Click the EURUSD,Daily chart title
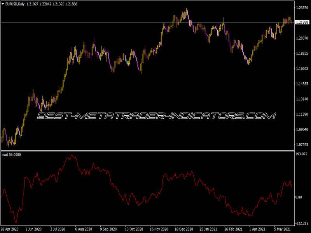This screenshot has width=311, height=233. pyautogui.click(x=15, y=4)
